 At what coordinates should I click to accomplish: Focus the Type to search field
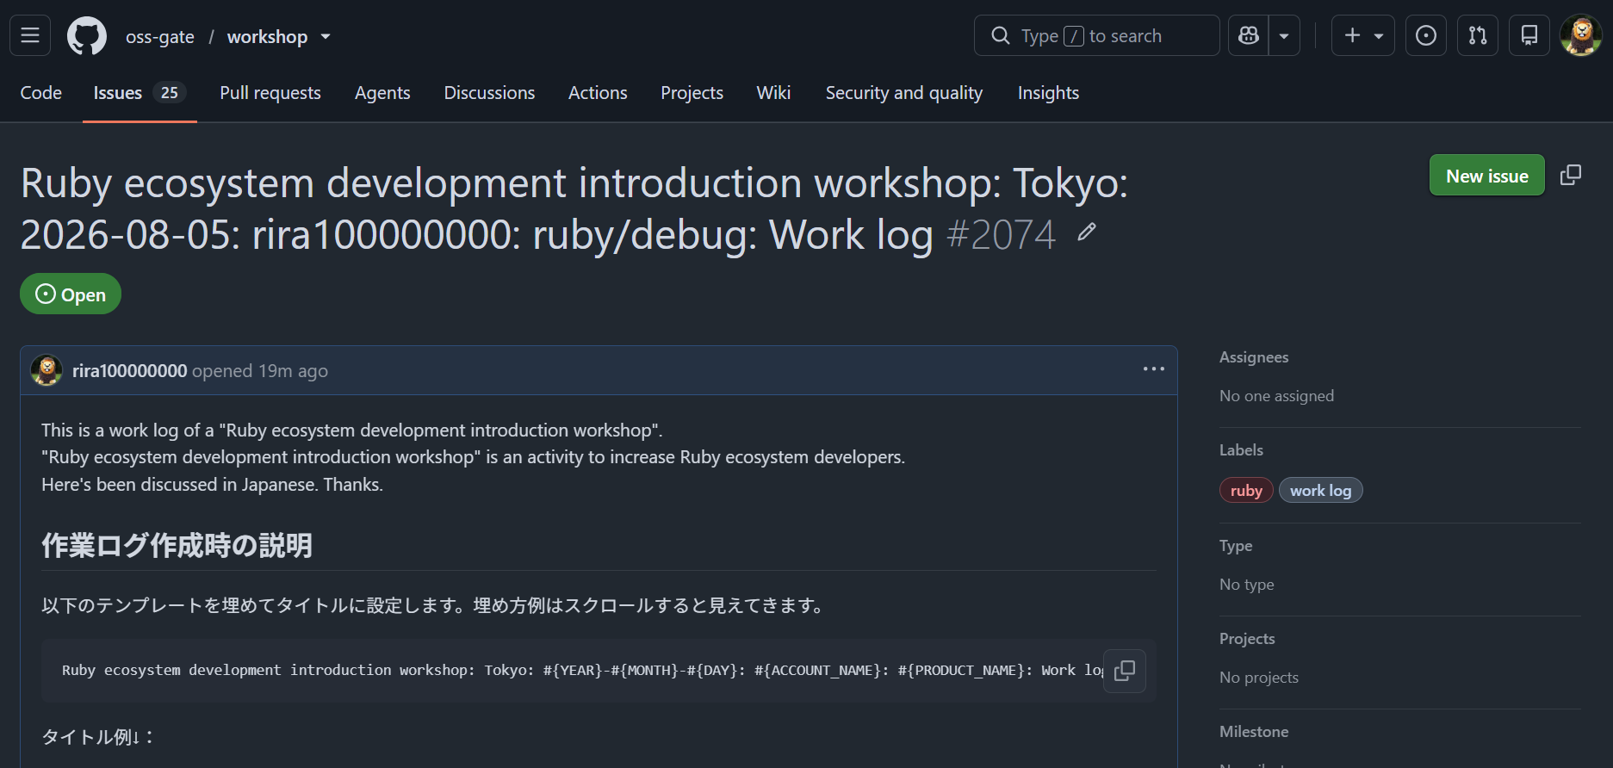click(x=1096, y=35)
